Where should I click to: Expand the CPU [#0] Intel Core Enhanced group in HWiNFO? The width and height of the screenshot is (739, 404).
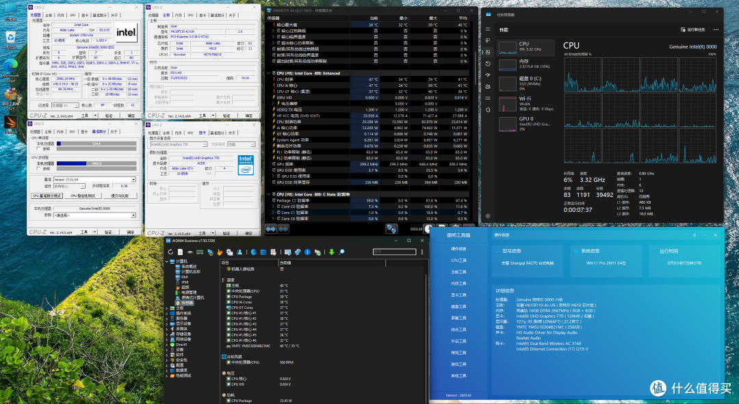click(269, 73)
